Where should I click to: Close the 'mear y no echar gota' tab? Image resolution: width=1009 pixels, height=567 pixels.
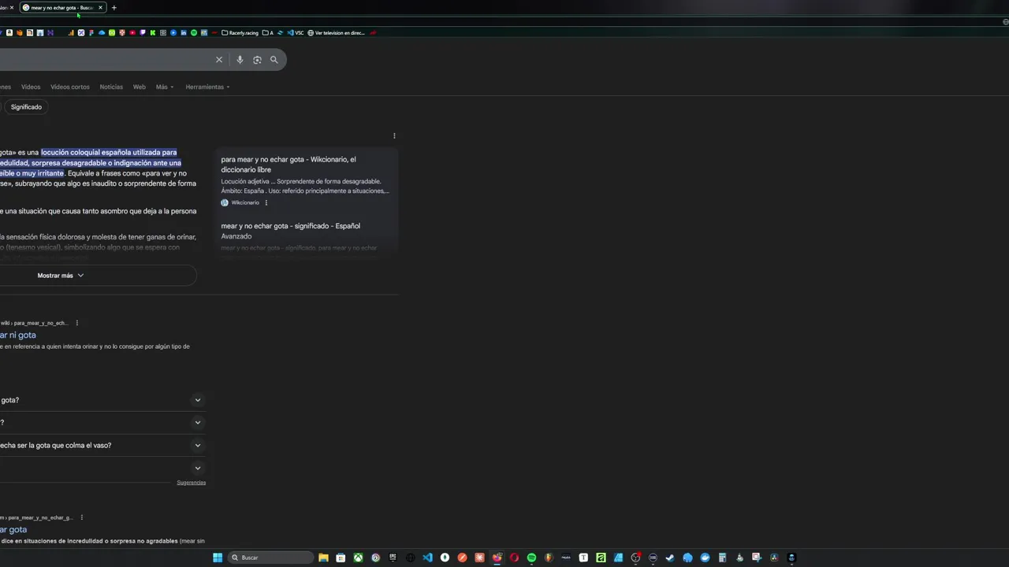tap(100, 8)
